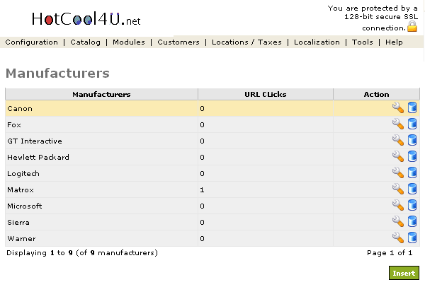The image size is (425, 287).
Task: Click the blue database icon for Canon
Action: (412, 108)
